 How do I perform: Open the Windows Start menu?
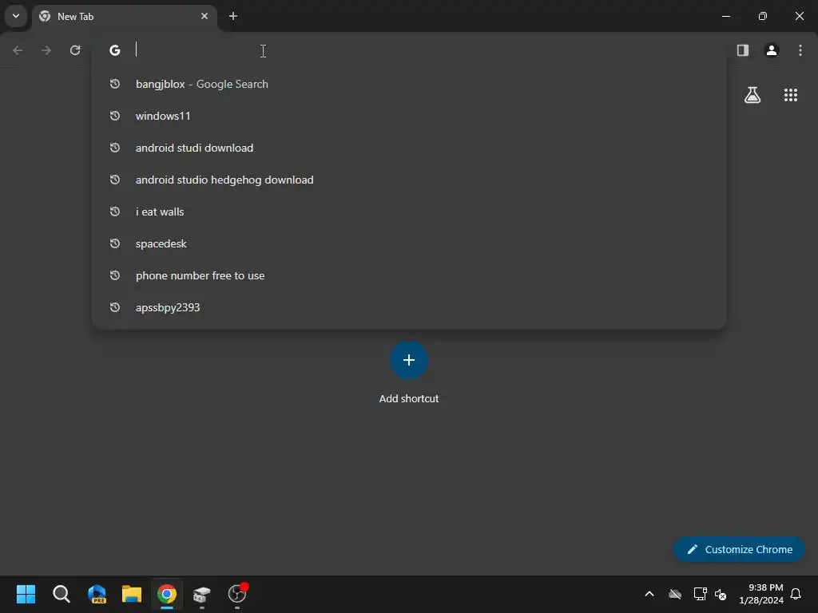click(x=26, y=594)
